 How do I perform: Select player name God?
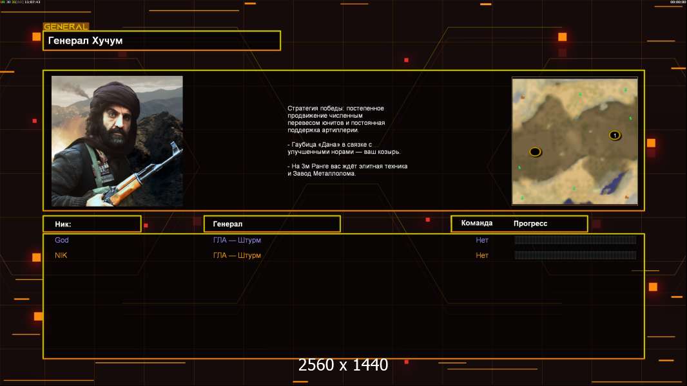pyautogui.click(x=62, y=240)
